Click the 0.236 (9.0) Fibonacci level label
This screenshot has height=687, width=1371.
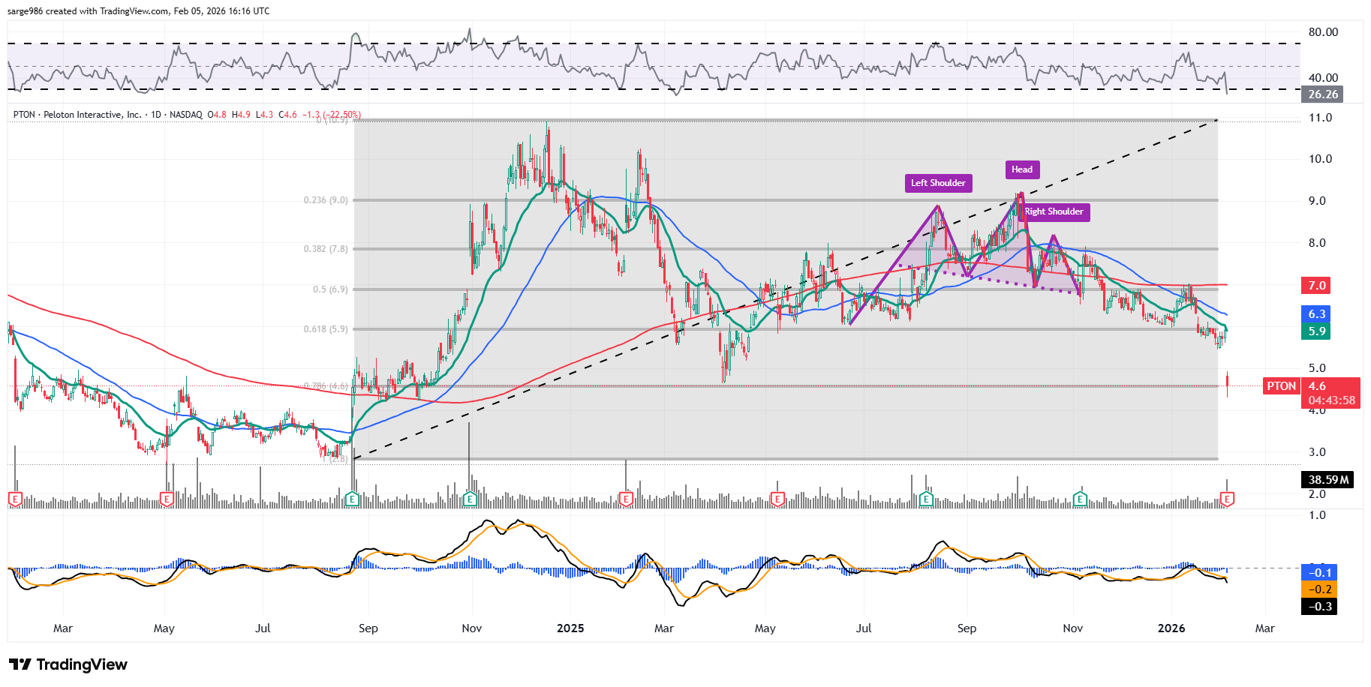326,200
